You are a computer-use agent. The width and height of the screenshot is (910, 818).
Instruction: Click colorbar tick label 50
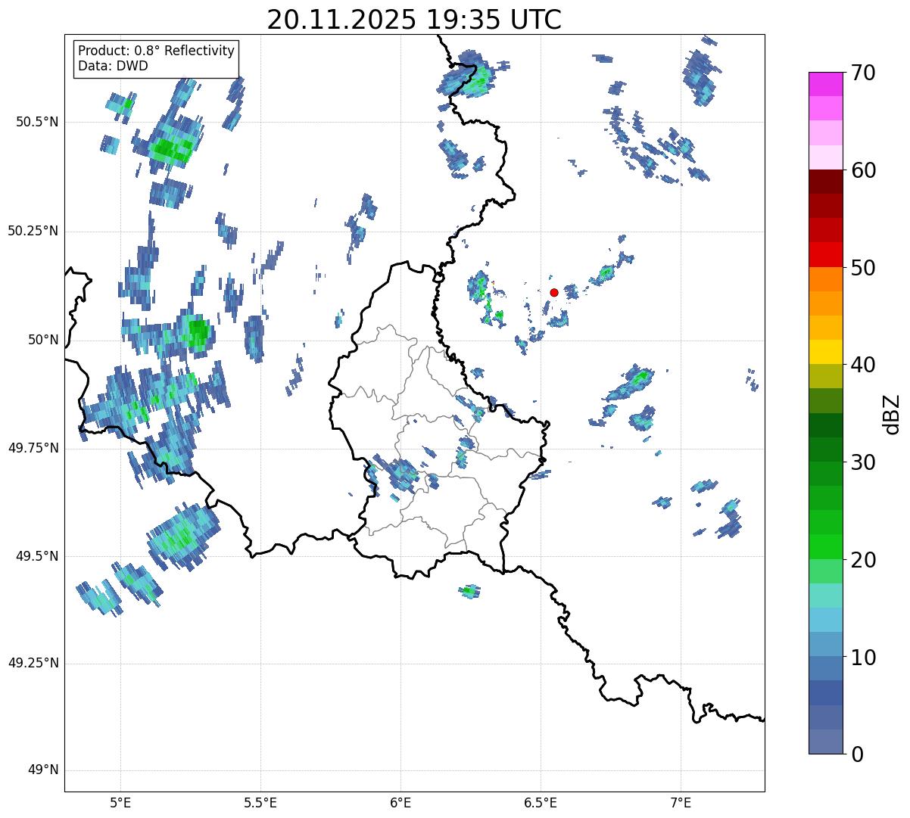tap(863, 268)
